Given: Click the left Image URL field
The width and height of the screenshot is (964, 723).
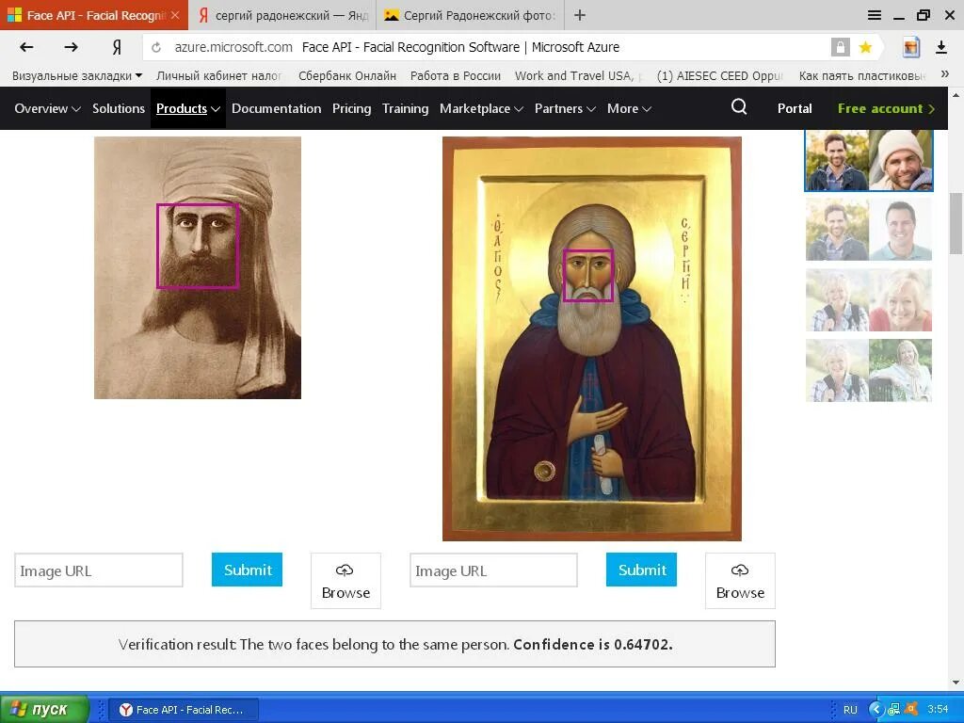Looking at the screenshot, I should (98, 570).
